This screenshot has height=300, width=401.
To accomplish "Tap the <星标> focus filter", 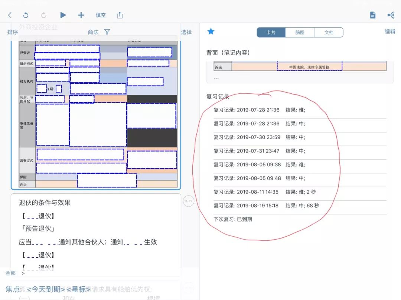I will coord(78,289).
